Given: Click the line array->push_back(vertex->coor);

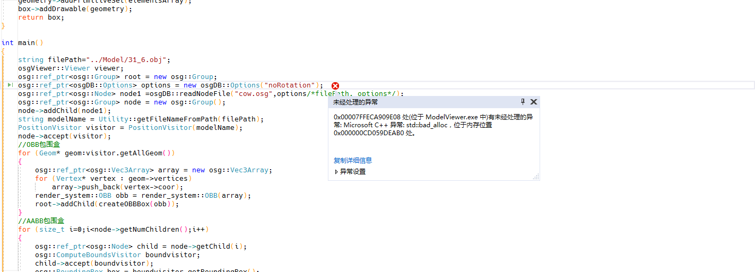Looking at the screenshot, I should click(118, 187).
